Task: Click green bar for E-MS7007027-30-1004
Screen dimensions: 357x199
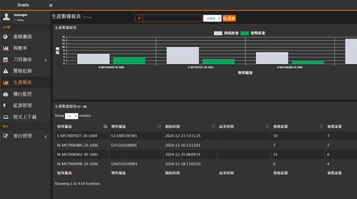Action: coord(218,61)
